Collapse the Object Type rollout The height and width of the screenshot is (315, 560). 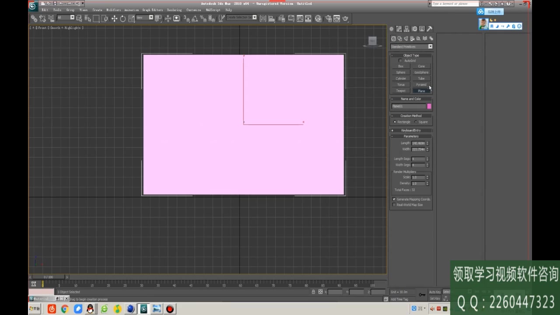411,56
